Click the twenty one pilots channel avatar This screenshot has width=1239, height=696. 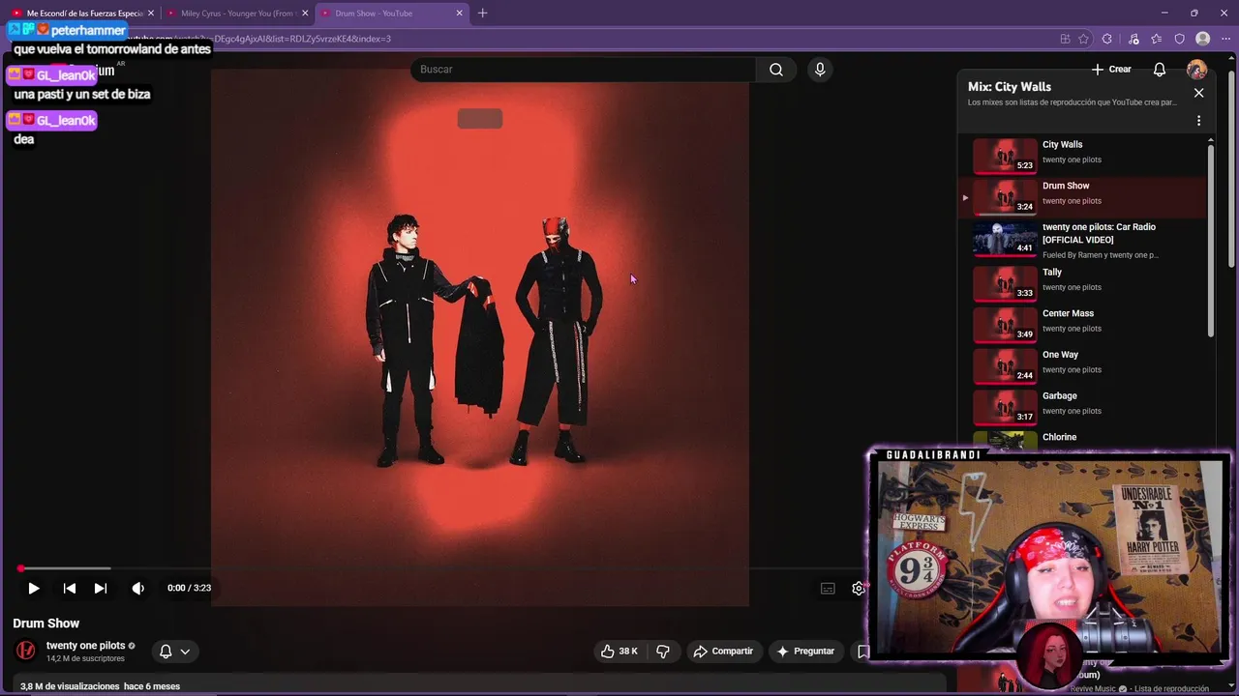pos(26,651)
